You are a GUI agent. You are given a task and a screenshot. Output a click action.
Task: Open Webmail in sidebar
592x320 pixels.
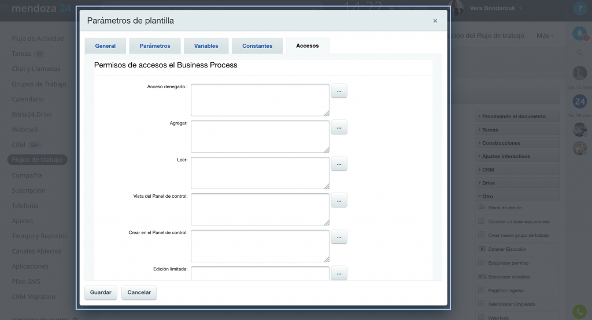tap(24, 130)
